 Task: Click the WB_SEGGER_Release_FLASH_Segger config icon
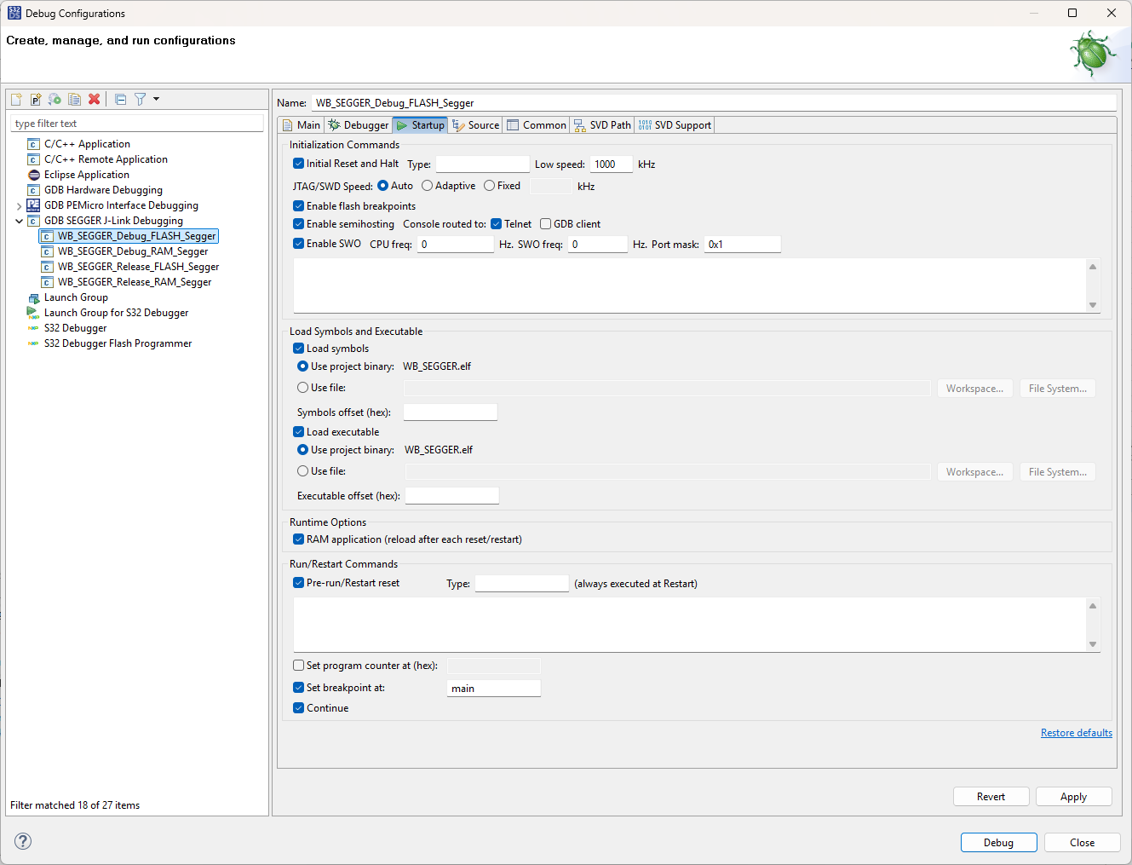pyautogui.click(x=48, y=267)
